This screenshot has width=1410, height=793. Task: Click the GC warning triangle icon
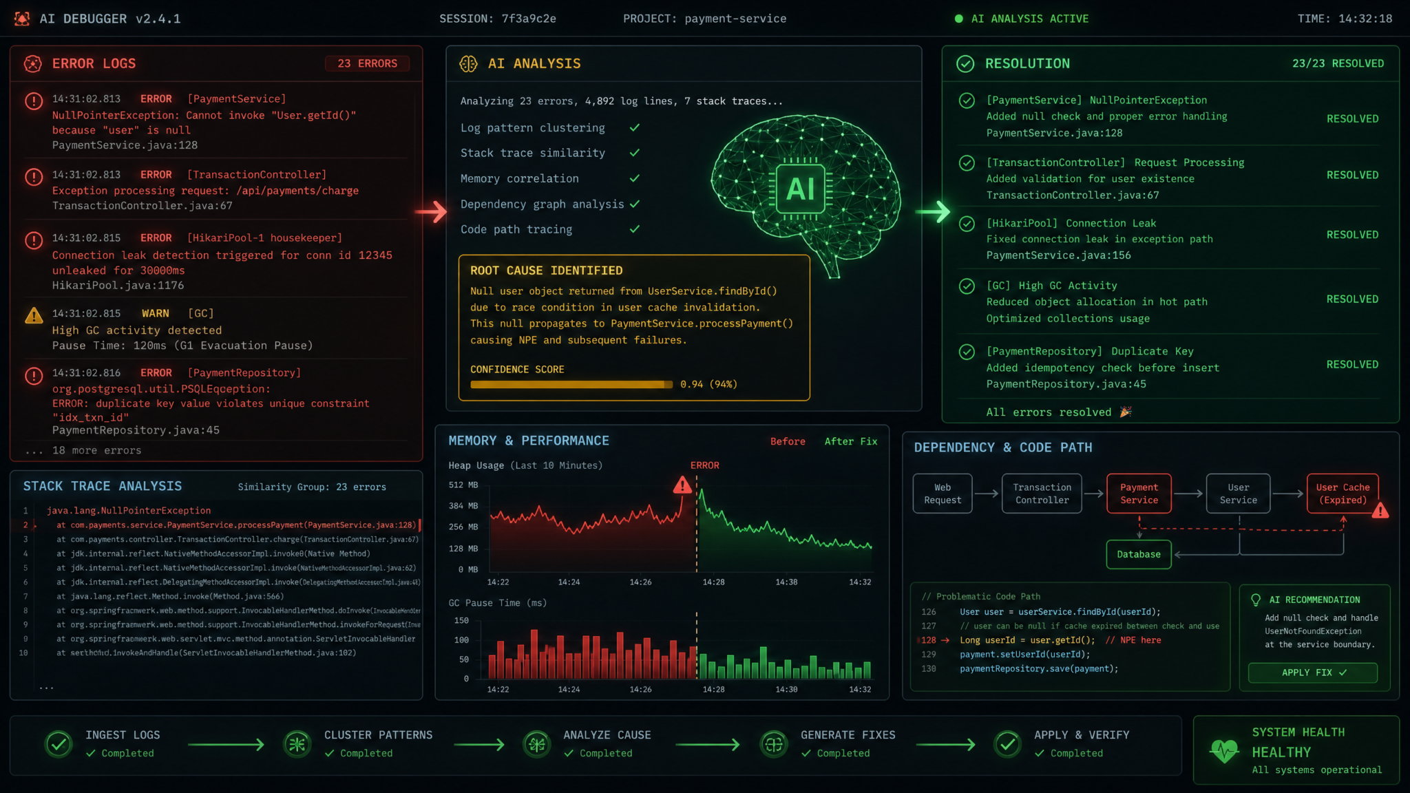coord(34,315)
